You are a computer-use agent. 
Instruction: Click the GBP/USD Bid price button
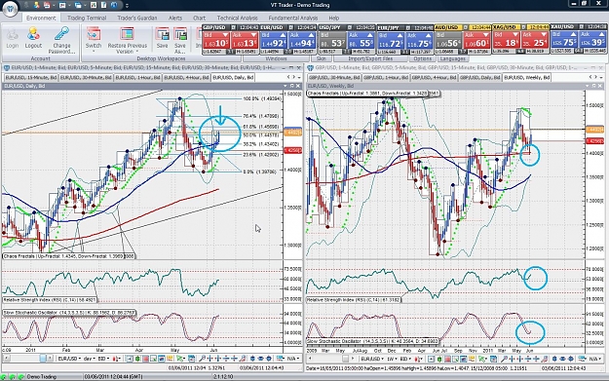coord(216,40)
